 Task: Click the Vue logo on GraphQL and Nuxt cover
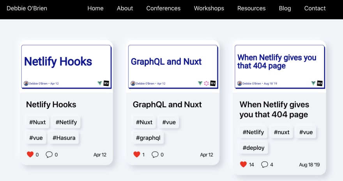coord(200,83)
